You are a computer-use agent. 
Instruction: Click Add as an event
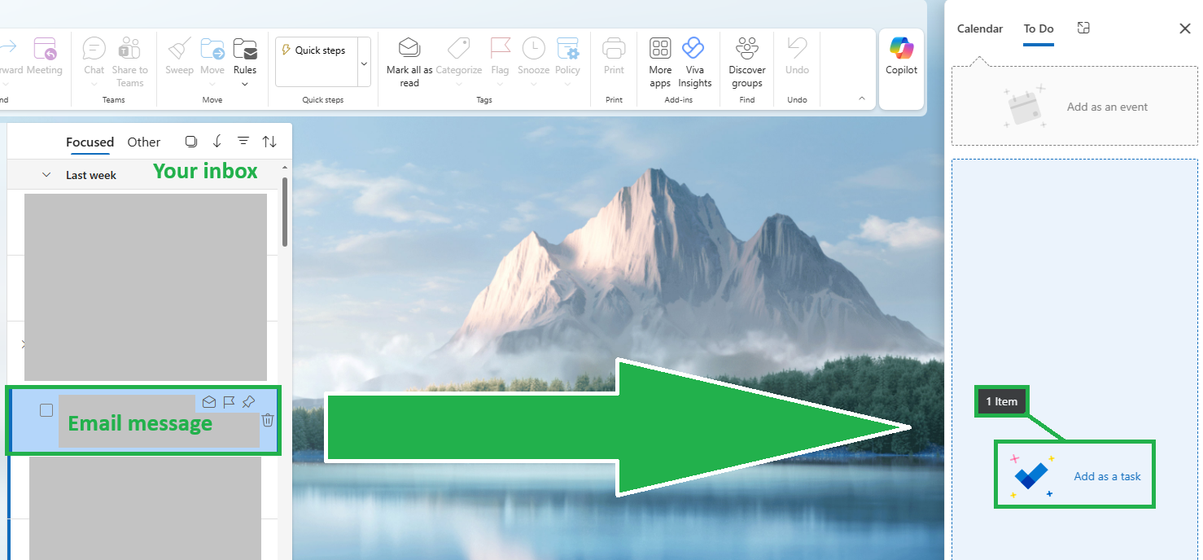[1074, 107]
